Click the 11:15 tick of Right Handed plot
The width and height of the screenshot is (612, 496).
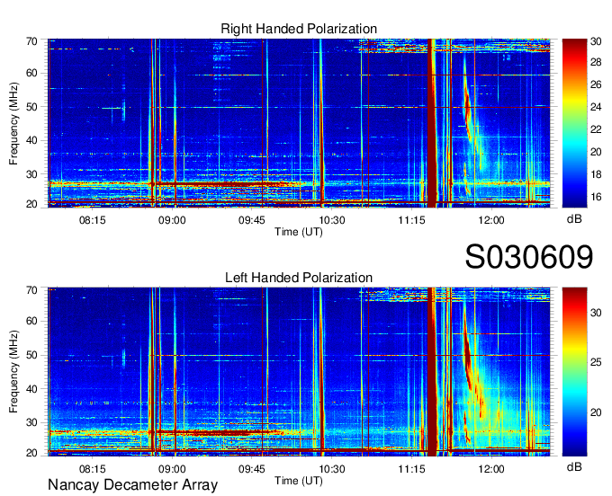click(x=411, y=220)
